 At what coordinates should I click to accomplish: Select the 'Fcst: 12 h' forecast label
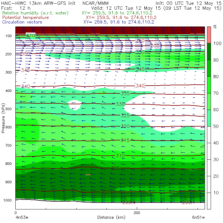coord(16,8)
